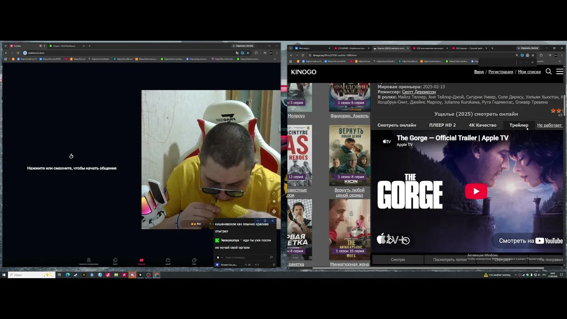Image resolution: width=567 pixels, height=319 pixels.
Task: Open the chat popup settings gear
Action: pyautogui.click(x=274, y=265)
